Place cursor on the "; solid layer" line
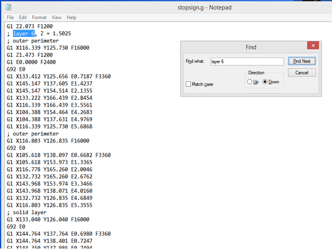This screenshot has width=332, height=249. tap(26, 213)
